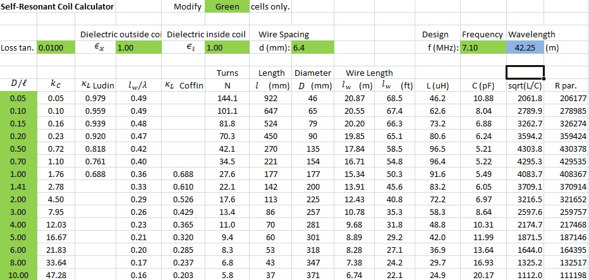The image size is (589, 280).
Task: Click the blue wavelength cell 42.25
Action: pyautogui.click(x=525, y=47)
